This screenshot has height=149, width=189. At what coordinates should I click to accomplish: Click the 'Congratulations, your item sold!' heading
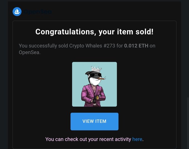tap(94, 32)
